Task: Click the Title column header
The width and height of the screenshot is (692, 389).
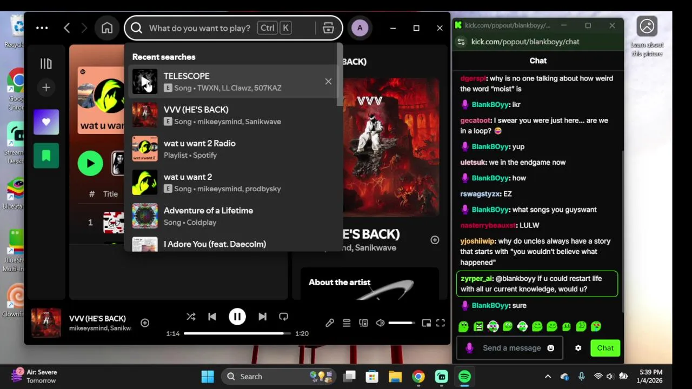Action: [x=110, y=194]
